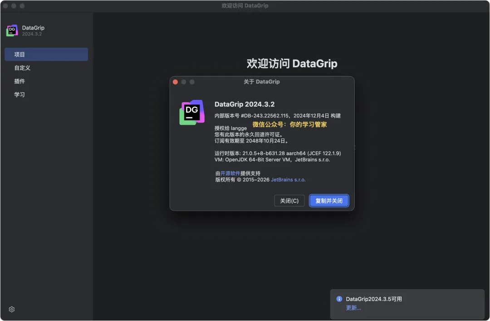Open the settings gear in sidebar
The width and height of the screenshot is (490, 321).
(11, 309)
